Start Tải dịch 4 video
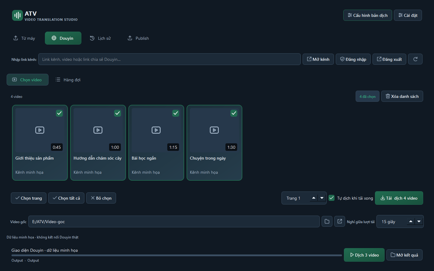434x271 pixels. pos(399,198)
